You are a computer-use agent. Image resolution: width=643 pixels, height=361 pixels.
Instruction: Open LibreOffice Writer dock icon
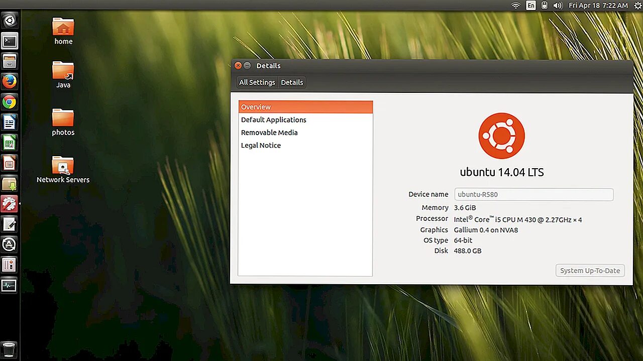10,123
